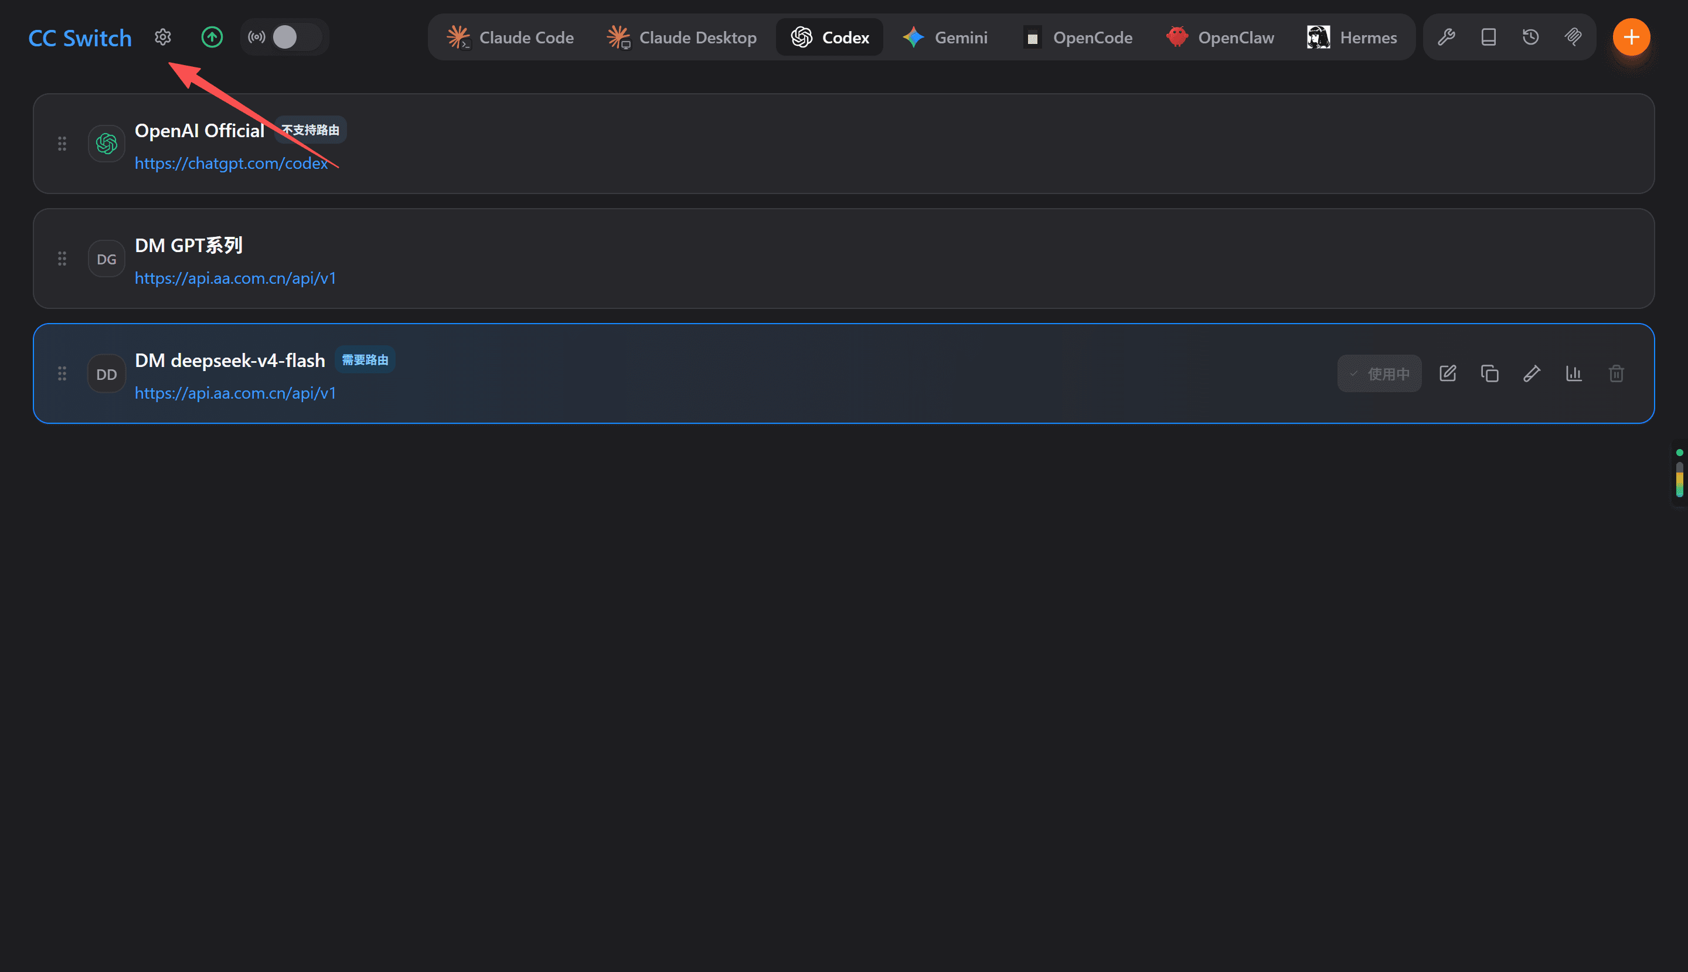Delete the DM deepseek-v4-flash provider
This screenshot has width=1688, height=972.
point(1616,374)
